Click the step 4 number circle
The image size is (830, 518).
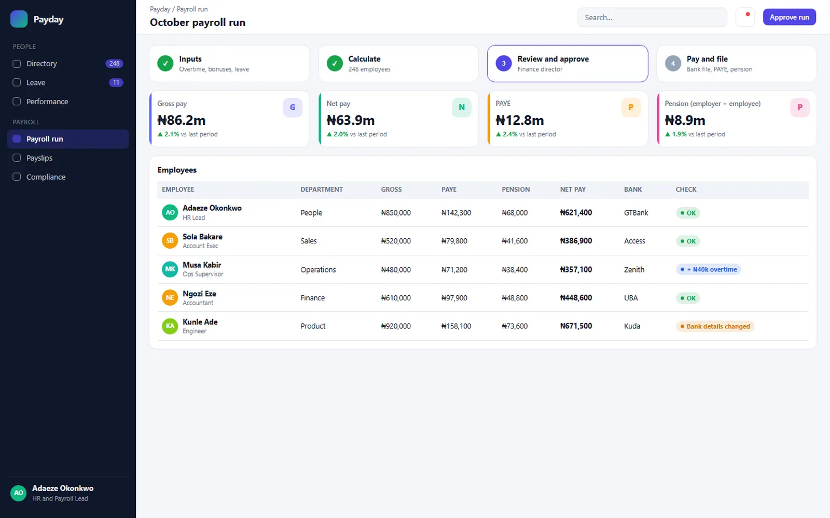point(673,64)
